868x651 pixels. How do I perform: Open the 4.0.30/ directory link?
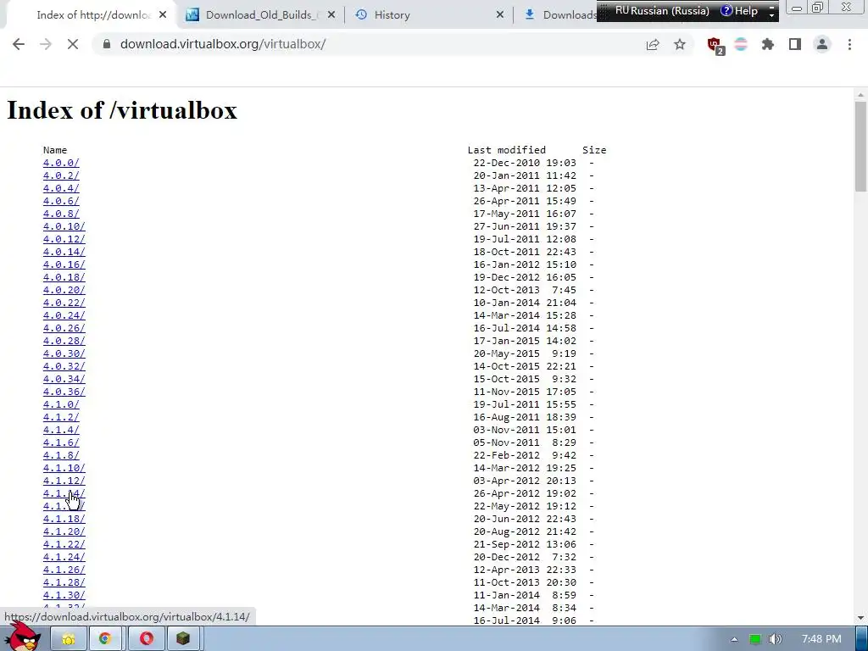(x=64, y=353)
